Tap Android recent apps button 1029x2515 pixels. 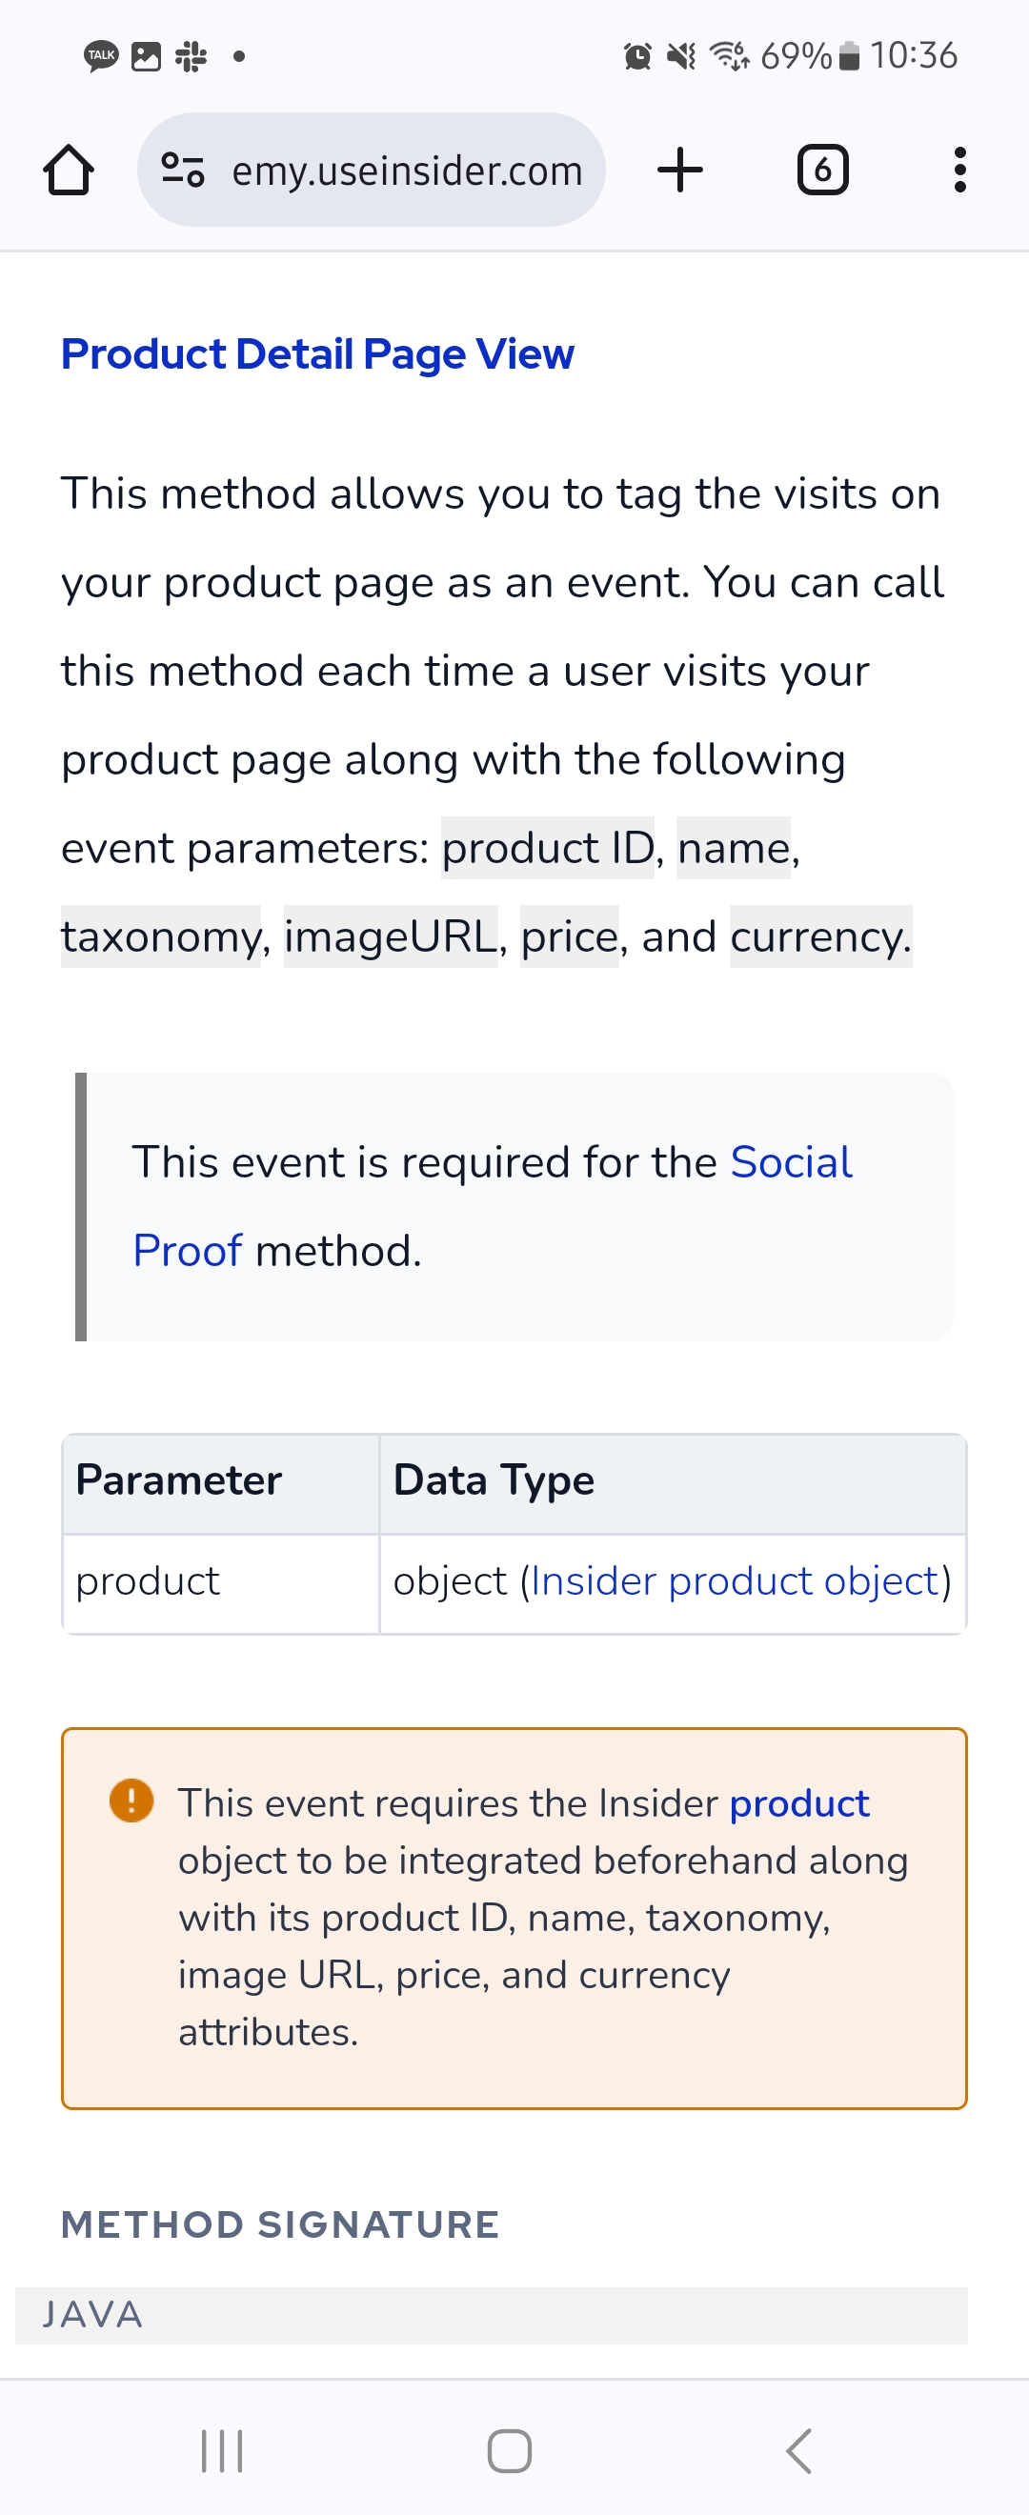point(222,2450)
